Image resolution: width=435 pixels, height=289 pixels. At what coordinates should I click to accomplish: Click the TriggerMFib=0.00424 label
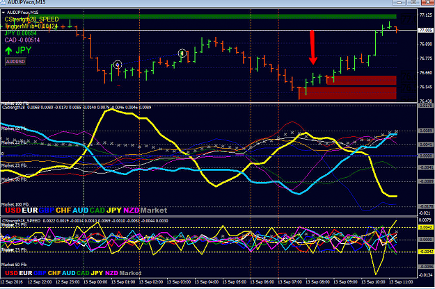tap(31, 26)
